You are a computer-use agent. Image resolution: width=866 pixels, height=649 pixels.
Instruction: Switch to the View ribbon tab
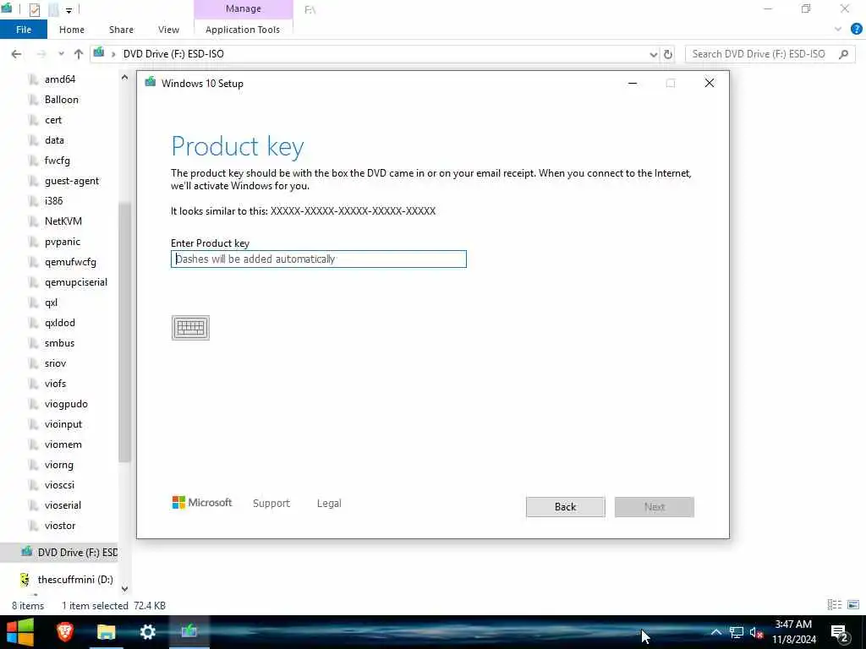pyautogui.click(x=168, y=30)
